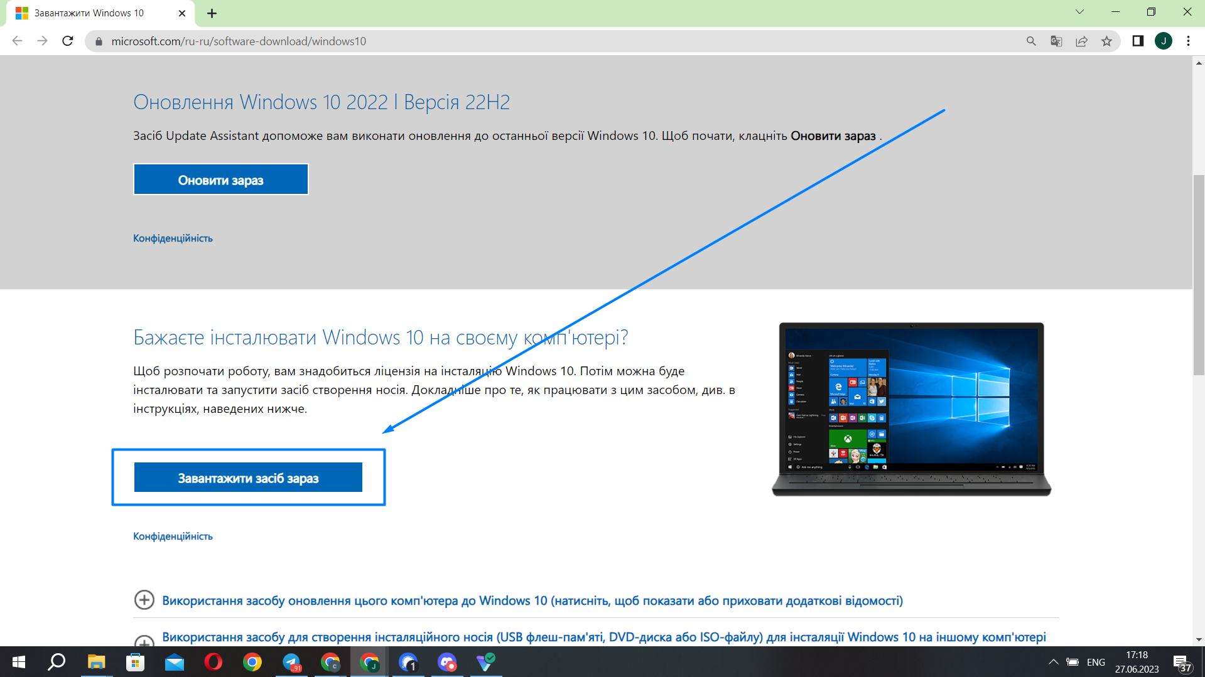Show hidden system tray icons

(1054, 662)
